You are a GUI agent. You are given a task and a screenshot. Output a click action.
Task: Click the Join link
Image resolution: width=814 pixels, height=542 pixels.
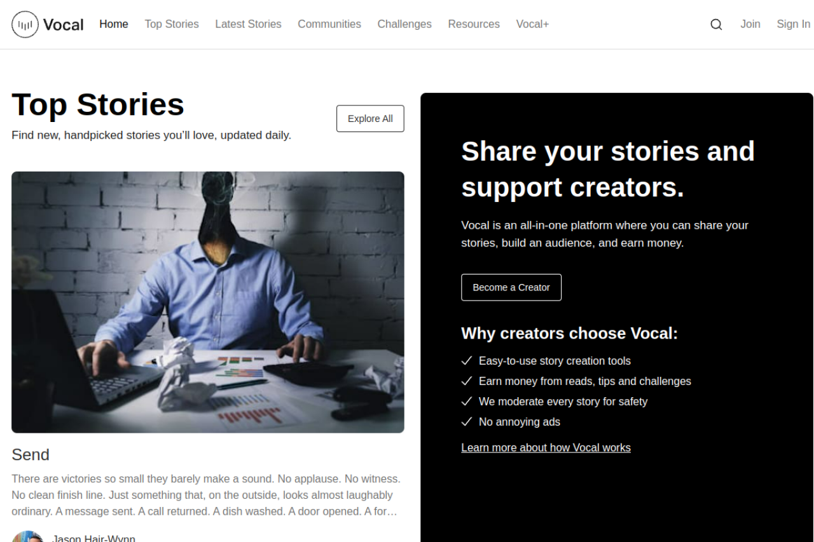pos(750,24)
